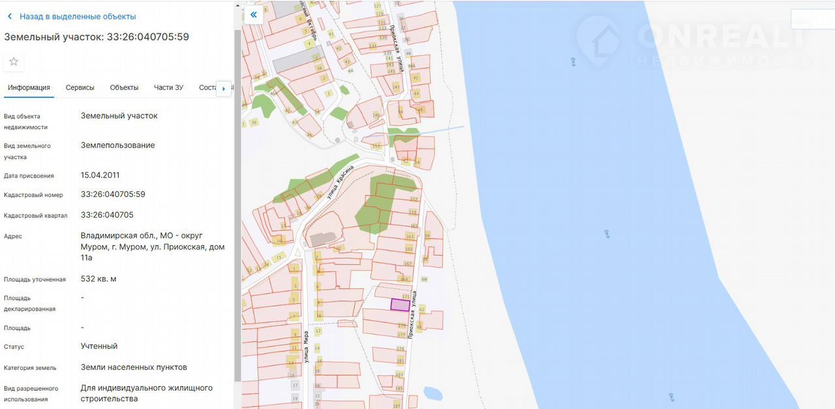Click house number 153 marker on map
Image resolution: width=835 pixels, height=409 pixels.
pos(376,146)
